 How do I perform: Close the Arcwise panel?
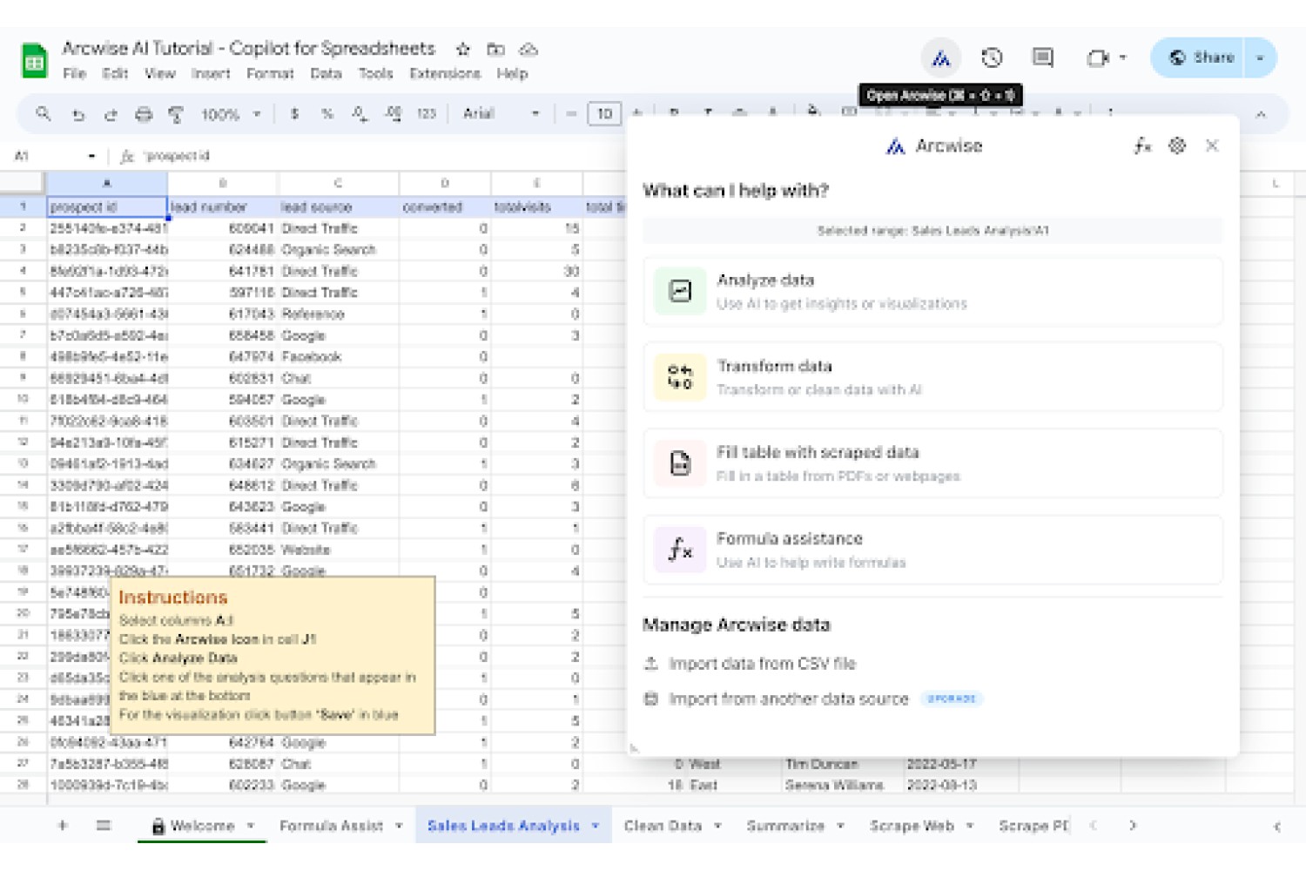coord(1212,145)
